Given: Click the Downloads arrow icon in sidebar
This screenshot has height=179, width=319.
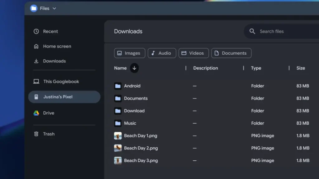Looking at the screenshot, I should point(36,61).
